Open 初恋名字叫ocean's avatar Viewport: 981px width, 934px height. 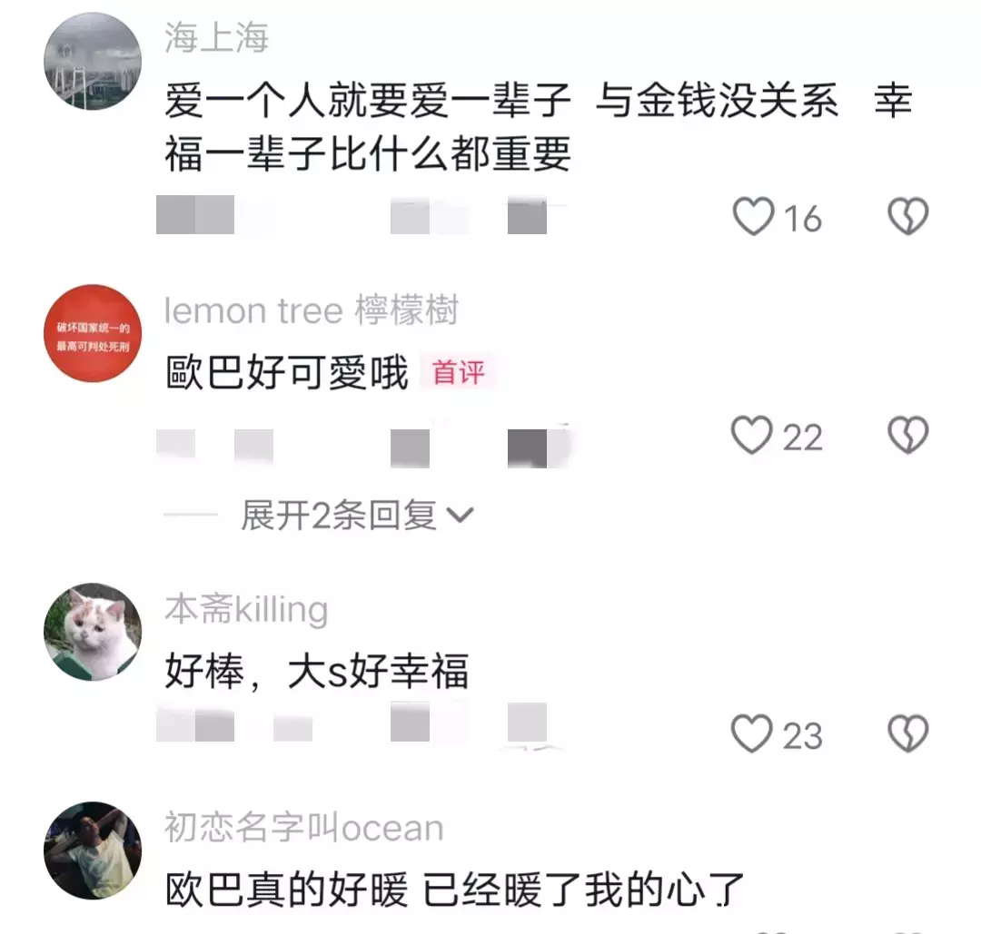pos(93,850)
